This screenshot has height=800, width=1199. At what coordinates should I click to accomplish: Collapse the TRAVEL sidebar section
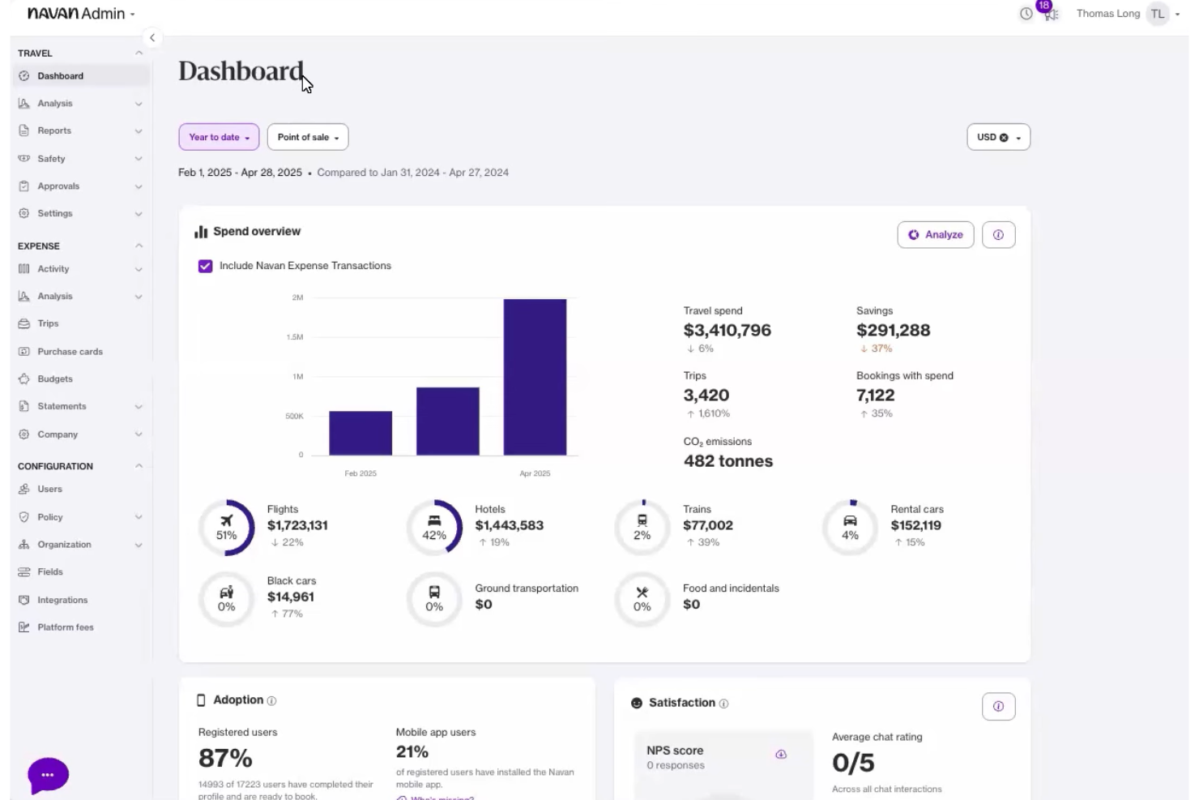pyautogui.click(x=139, y=53)
